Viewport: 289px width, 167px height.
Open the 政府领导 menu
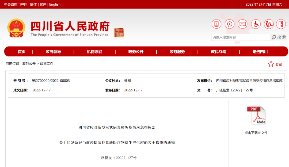(53, 52)
